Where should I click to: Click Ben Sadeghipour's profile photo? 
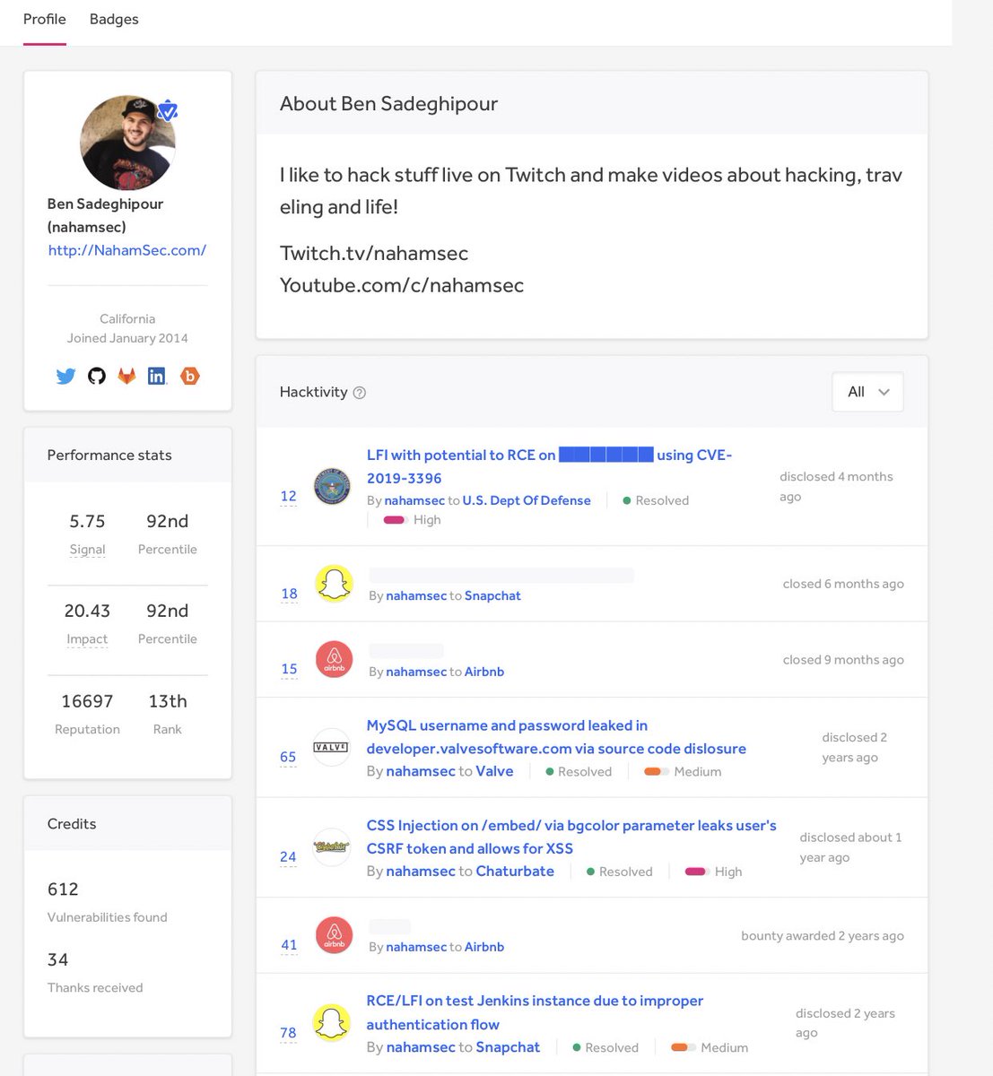pyautogui.click(x=127, y=143)
